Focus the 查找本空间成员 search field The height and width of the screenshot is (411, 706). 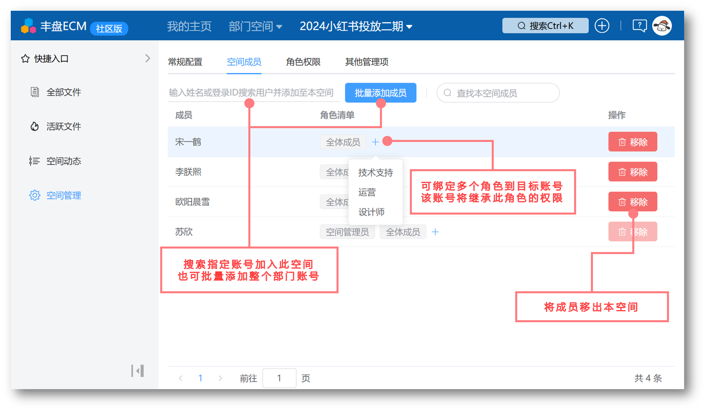click(498, 93)
